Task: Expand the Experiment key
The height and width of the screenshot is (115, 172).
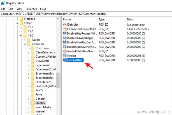Action: 29,65
